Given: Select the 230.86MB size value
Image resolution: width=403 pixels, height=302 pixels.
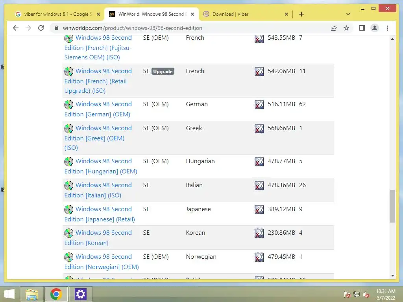Looking at the screenshot, I should pos(281,232).
